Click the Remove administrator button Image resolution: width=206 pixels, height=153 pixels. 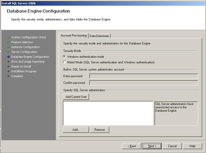coord(100,130)
